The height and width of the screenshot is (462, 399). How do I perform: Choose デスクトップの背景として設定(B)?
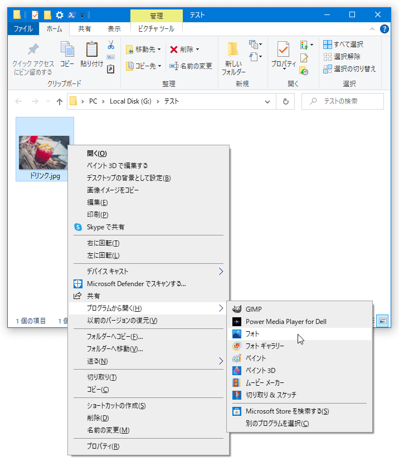(x=148, y=178)
